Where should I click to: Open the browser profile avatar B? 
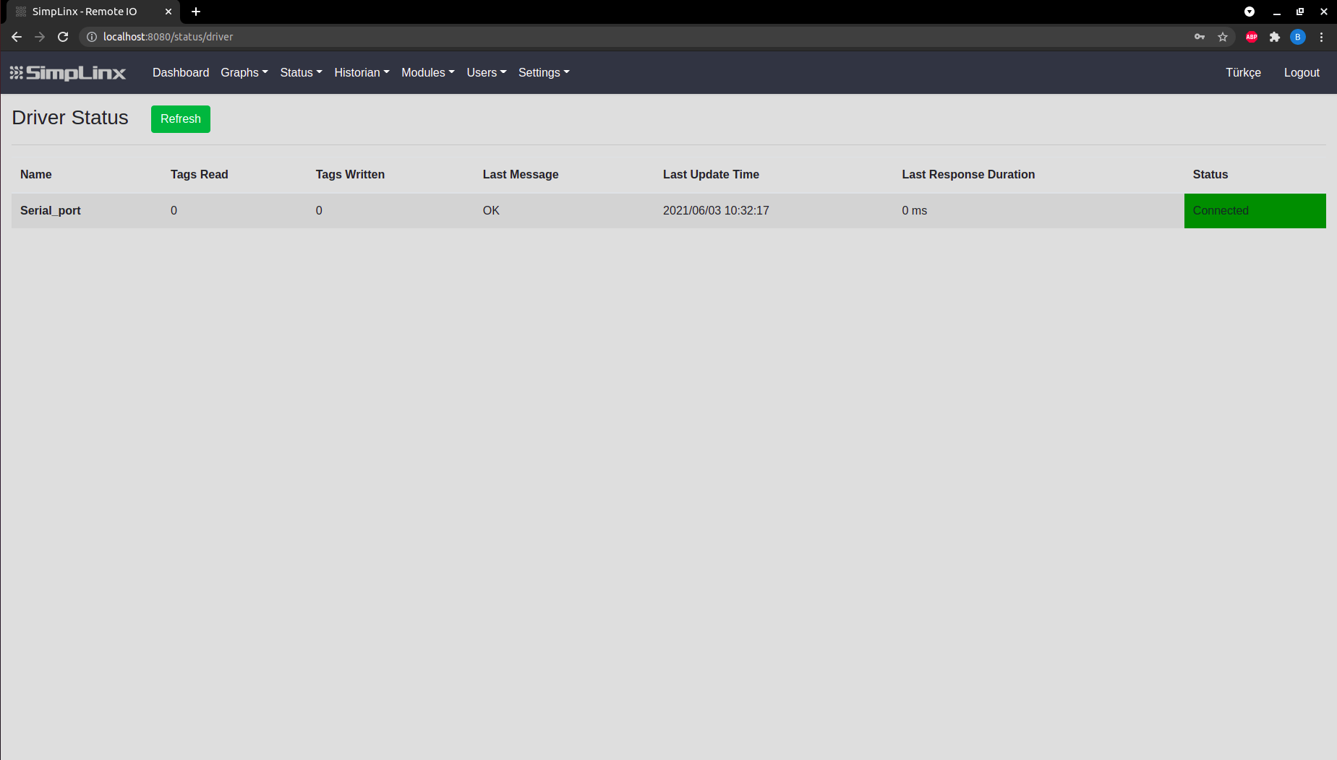[x=1298, y=37]
